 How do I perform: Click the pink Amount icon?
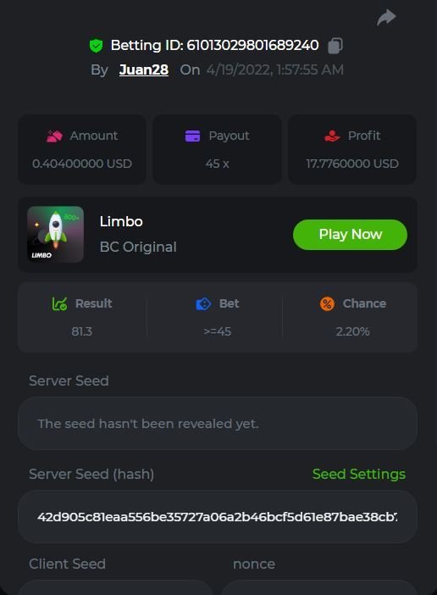point(54,136)
